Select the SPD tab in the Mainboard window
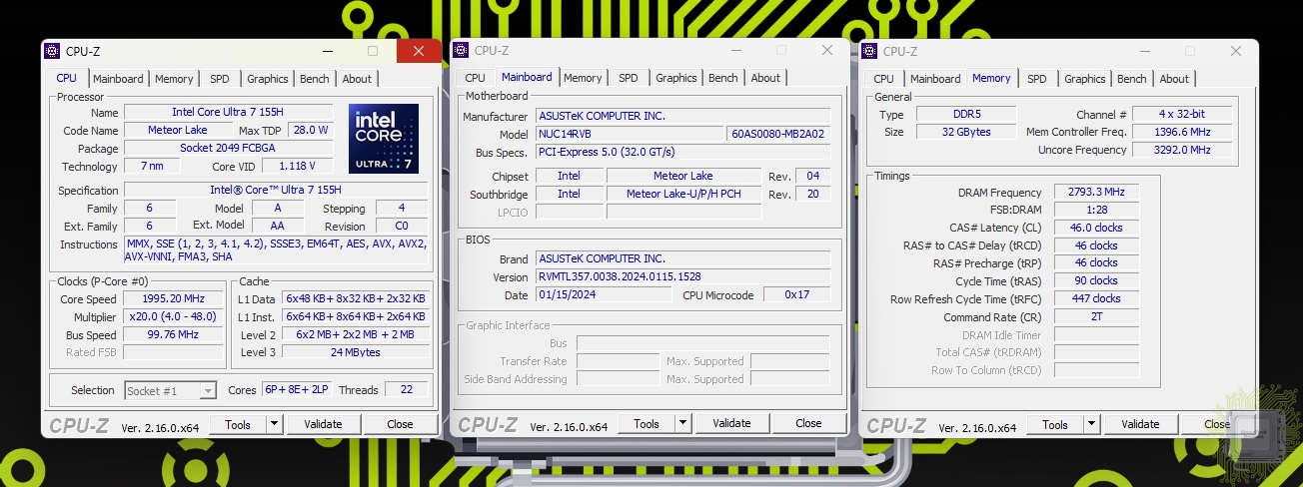Screen dimensions: 1303x487 (628, 78)
